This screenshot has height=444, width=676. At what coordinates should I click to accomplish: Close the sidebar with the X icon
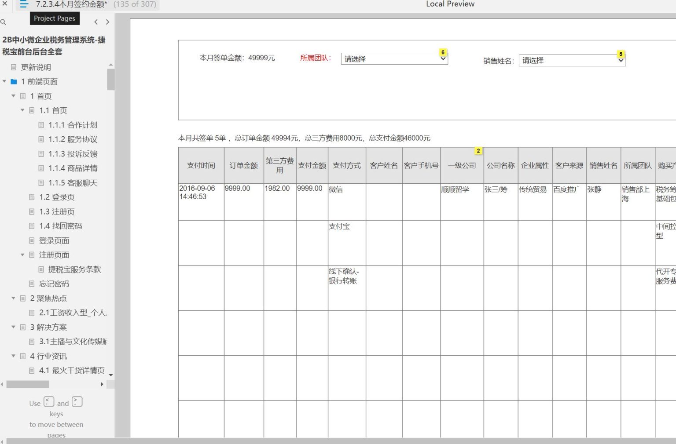coord(5,4)
